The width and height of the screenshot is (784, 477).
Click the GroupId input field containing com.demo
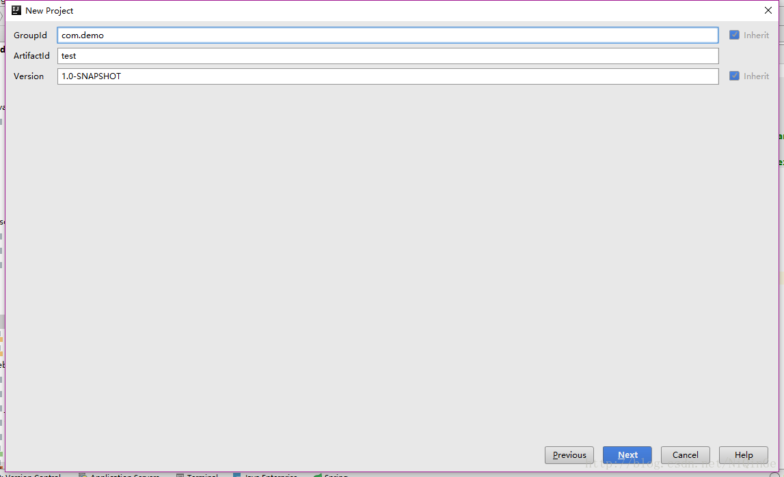tap(388, 35)
